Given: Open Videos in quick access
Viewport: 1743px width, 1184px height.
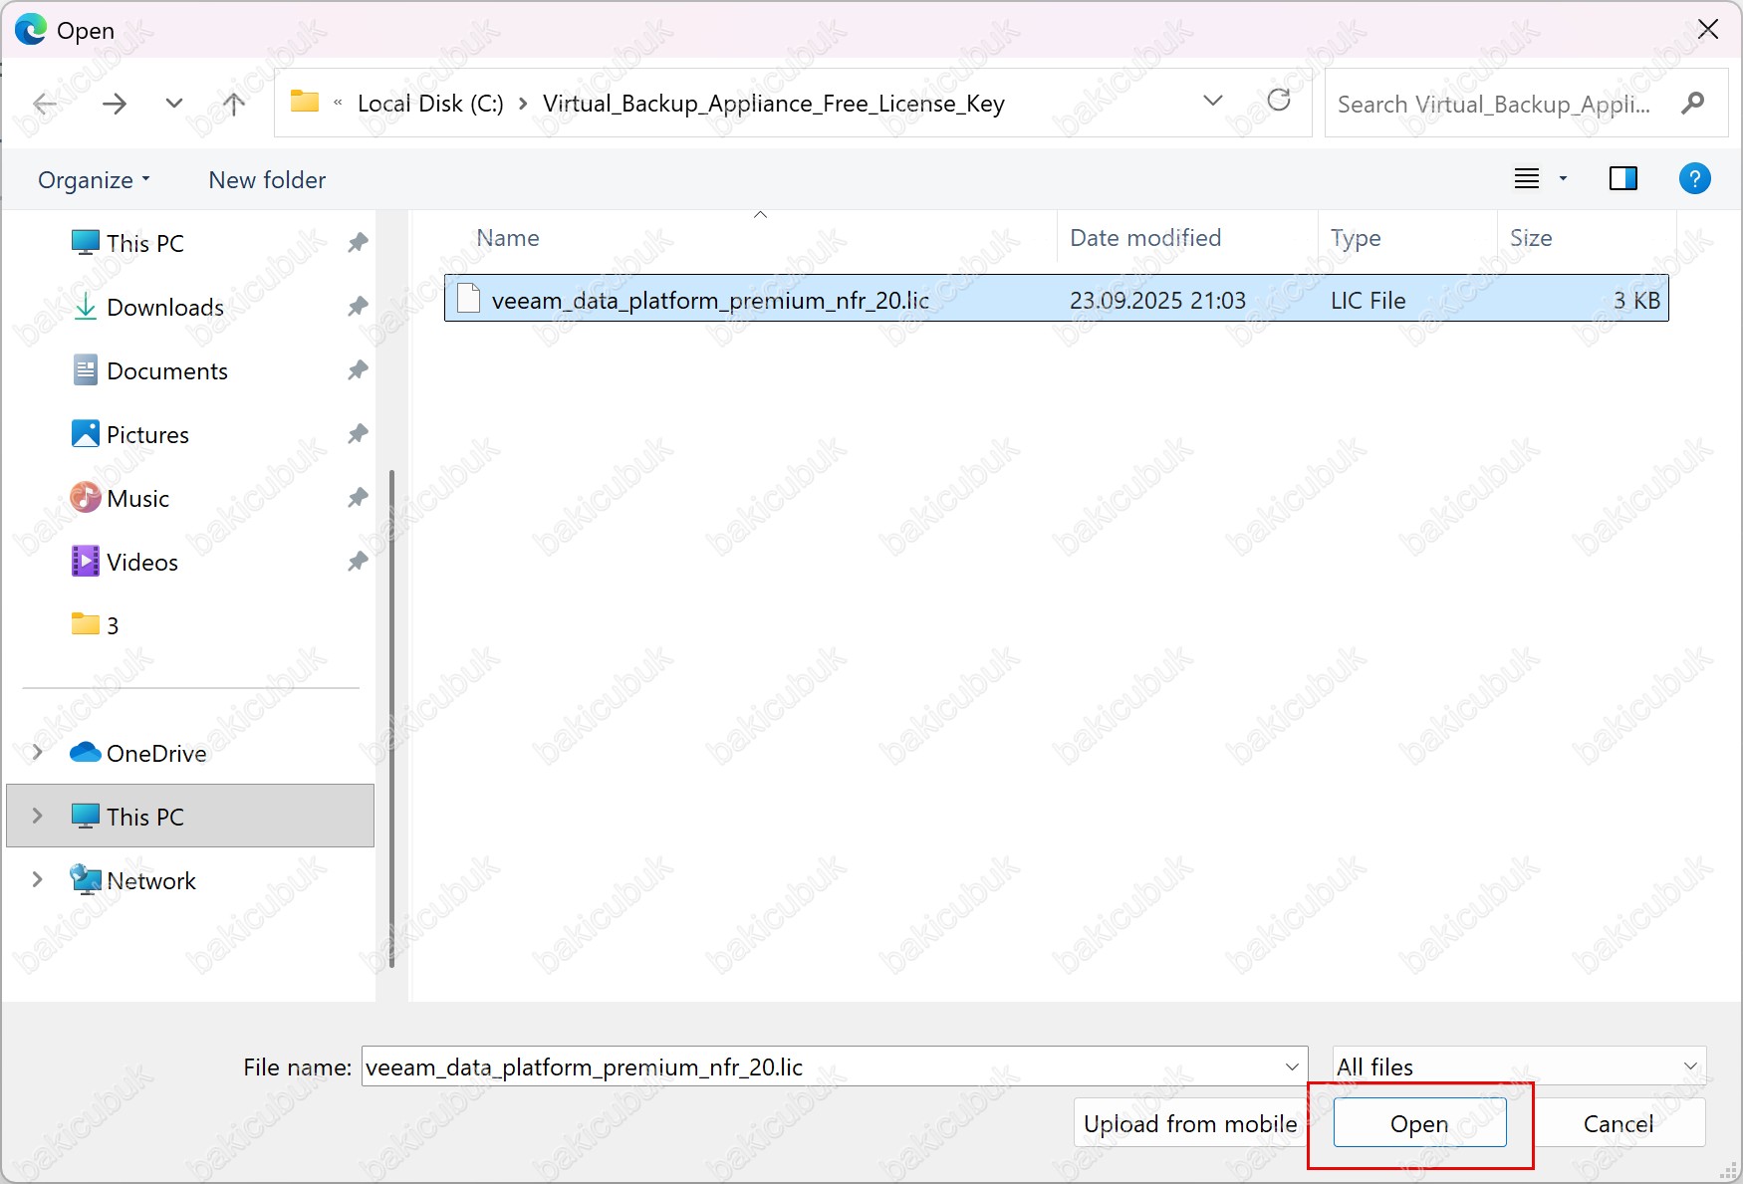Looking at the screenshot, I should pos(125,562).
